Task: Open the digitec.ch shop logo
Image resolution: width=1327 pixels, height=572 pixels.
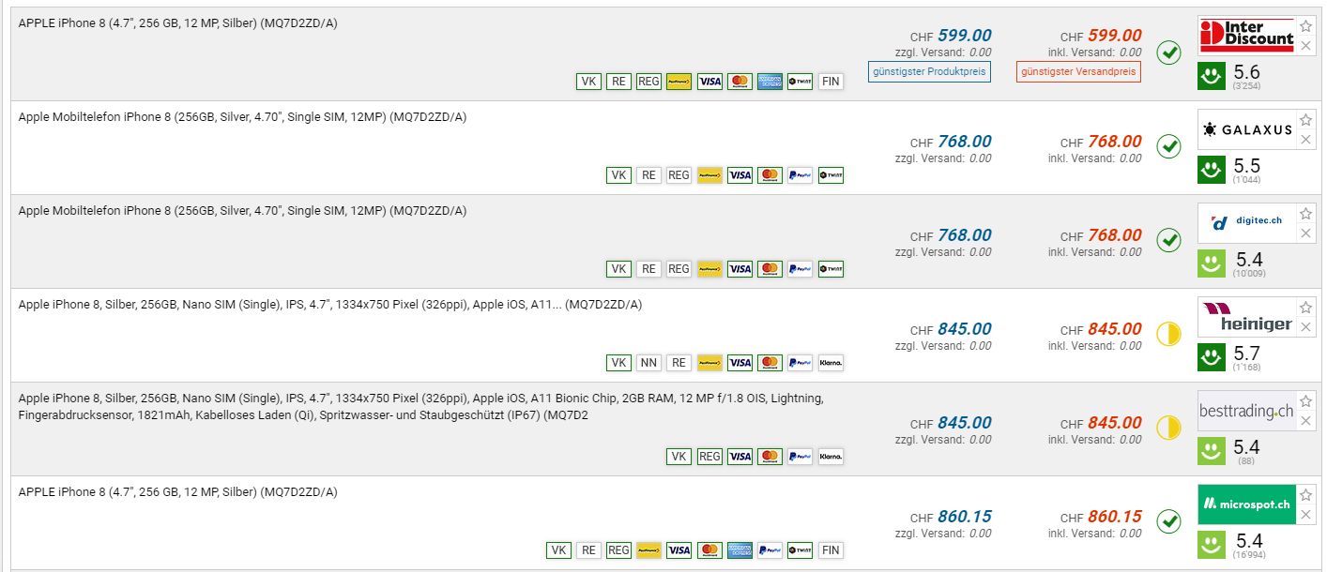Action: [x=1246, y=222]
